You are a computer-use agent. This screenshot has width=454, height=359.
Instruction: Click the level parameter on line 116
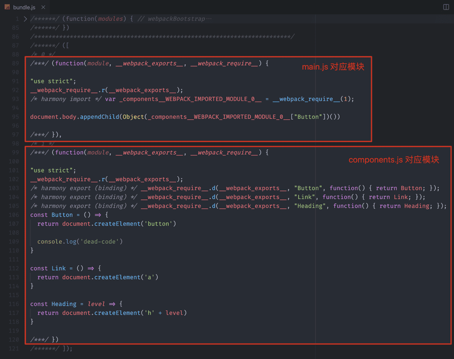[x=96, y=304]
